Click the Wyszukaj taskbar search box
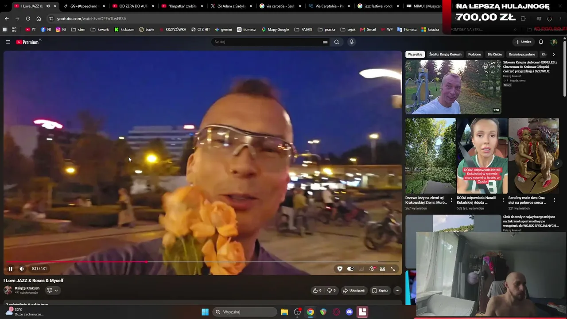This screenshot has height=319, width=567. pos(245,312)
